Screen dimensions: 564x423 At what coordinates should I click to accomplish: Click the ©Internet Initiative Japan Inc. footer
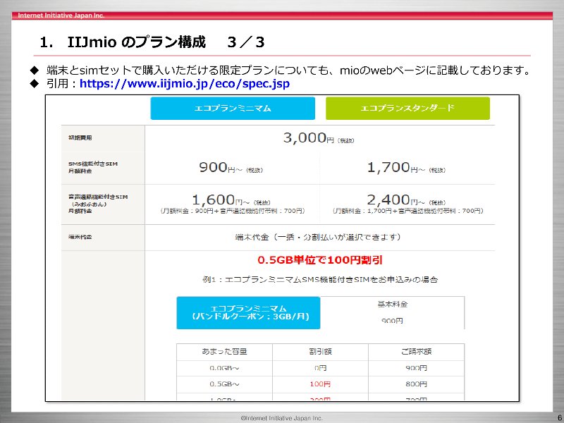click(281, 418)
